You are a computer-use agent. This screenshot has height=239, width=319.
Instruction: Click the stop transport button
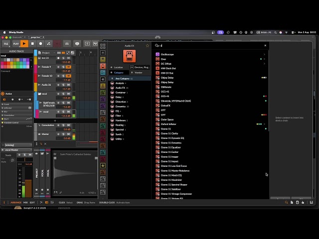[32, 44]
